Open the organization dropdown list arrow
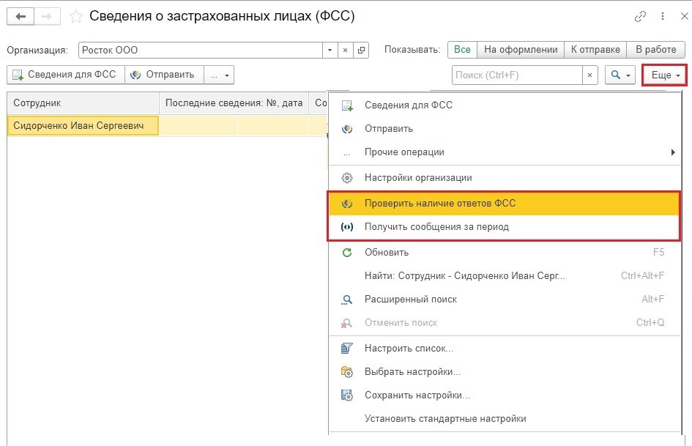 click(330, 51)
